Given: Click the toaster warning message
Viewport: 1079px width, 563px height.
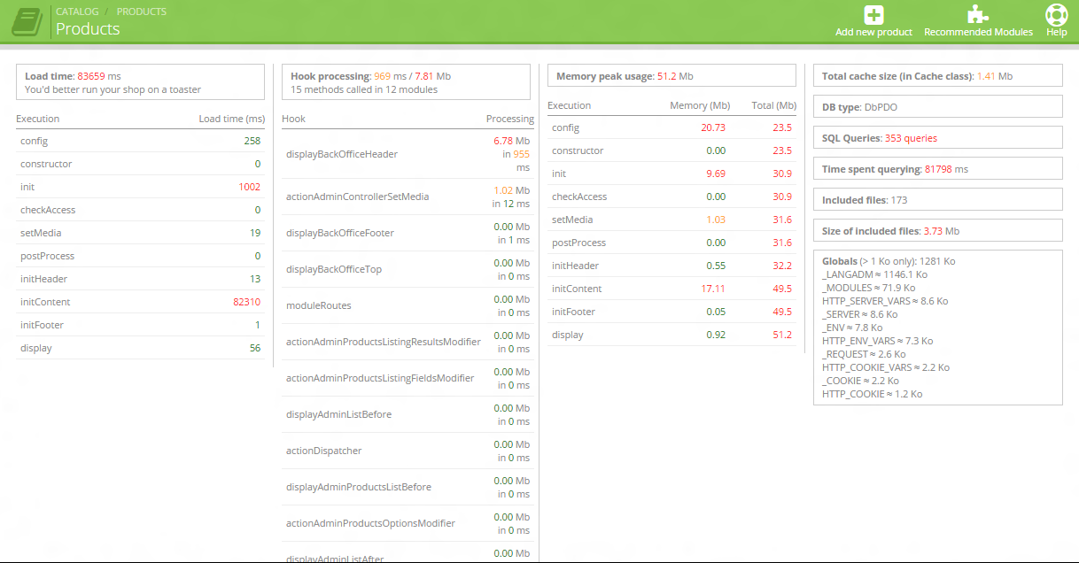Looking at the screenshot, I should 113,89.
